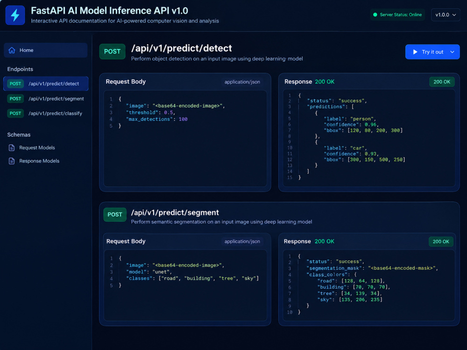Click the 200 OK badge in segment response
The width and height of the screenshot is (467, 350).
point(441,241)
